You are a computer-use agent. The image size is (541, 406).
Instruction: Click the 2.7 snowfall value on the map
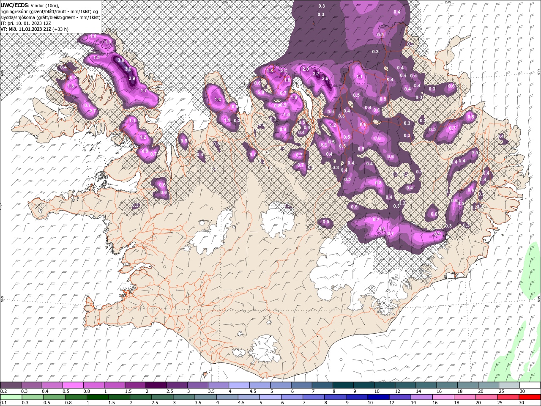pos(316,74)
